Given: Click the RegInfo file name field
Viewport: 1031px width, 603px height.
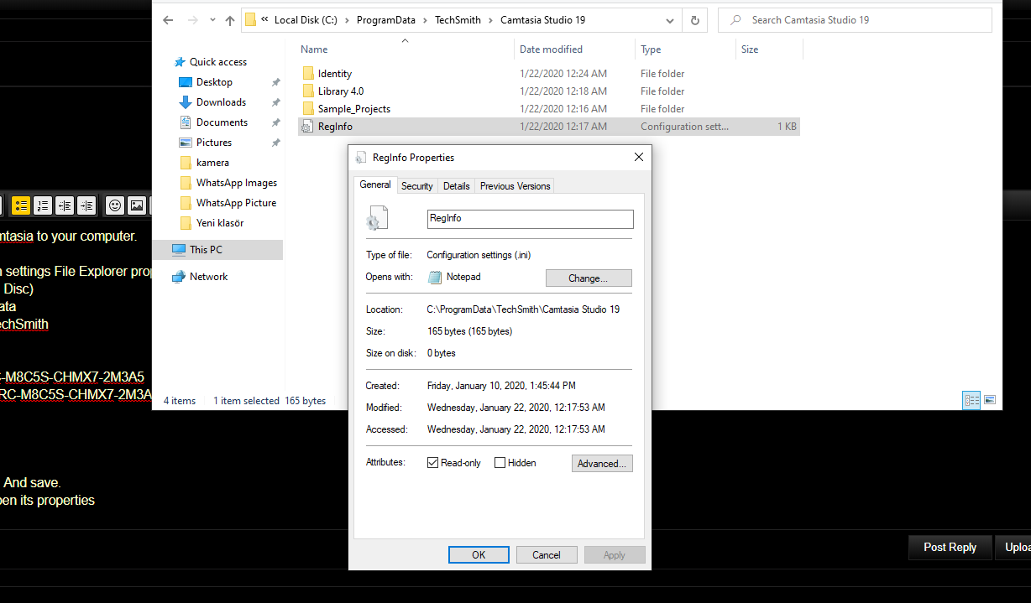Looking at the screenshot, I should click(x=531, y=219).
